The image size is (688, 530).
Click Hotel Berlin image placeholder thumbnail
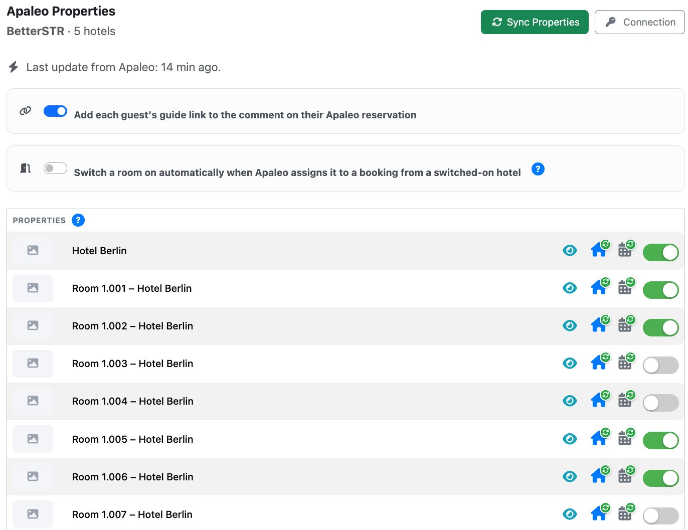[x=33, y=250]
